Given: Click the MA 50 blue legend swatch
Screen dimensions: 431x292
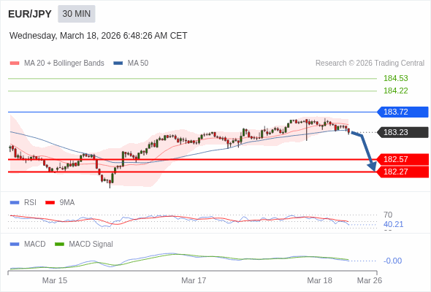Looking at the screenshot, I should pos(118,64).
